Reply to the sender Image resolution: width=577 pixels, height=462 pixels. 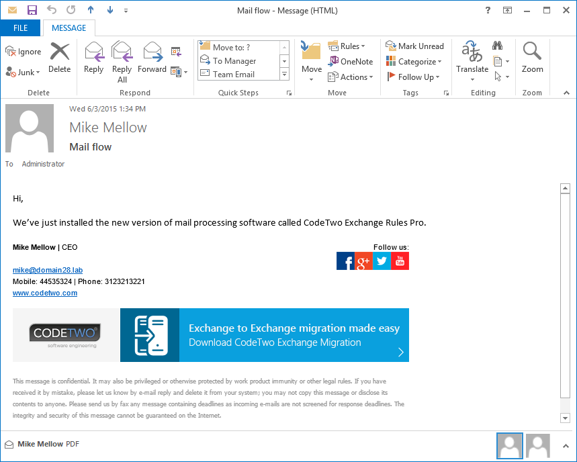pyautogui.click(x=94, y=58)
